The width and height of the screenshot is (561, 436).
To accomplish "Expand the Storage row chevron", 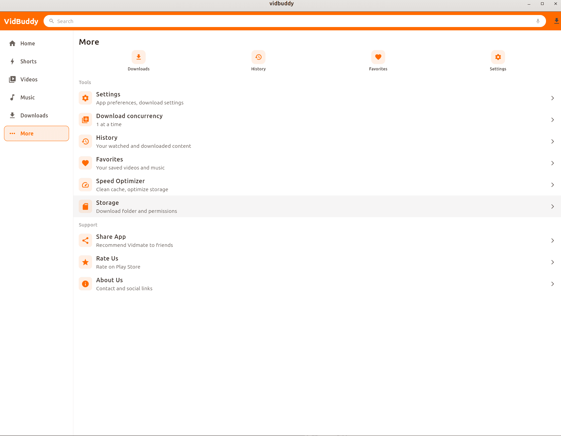I will coord(553,206).
